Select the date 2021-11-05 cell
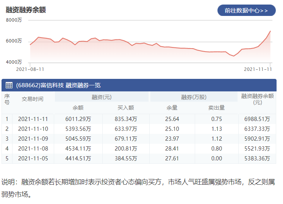Viewport: 283px width, 204px height. click(33, 158)
